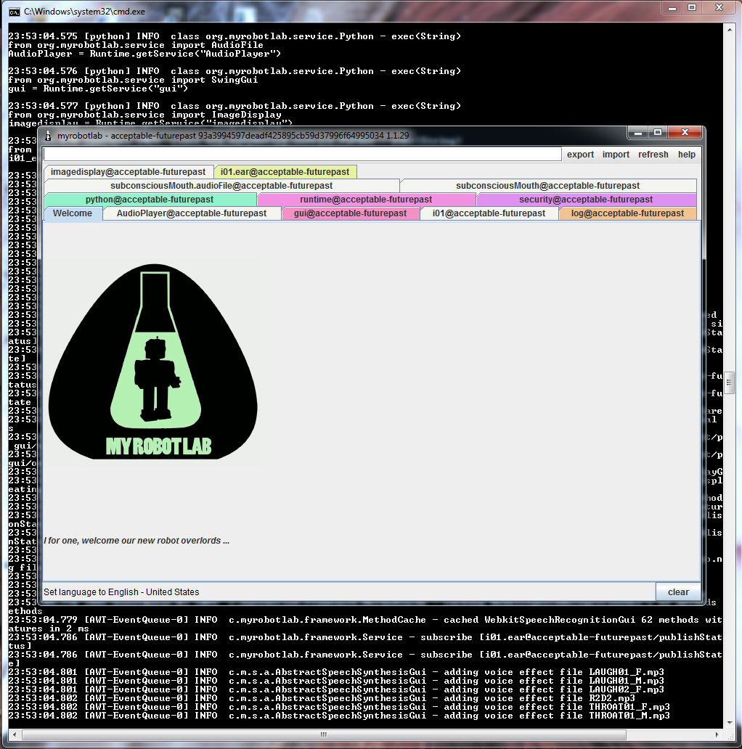The image size is (742, 749).
Task: Click the cmd horizontal scrollbar thumb
Action: point(324,734)
